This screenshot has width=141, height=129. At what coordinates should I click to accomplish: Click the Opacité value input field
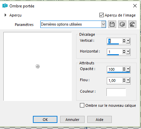115,69
